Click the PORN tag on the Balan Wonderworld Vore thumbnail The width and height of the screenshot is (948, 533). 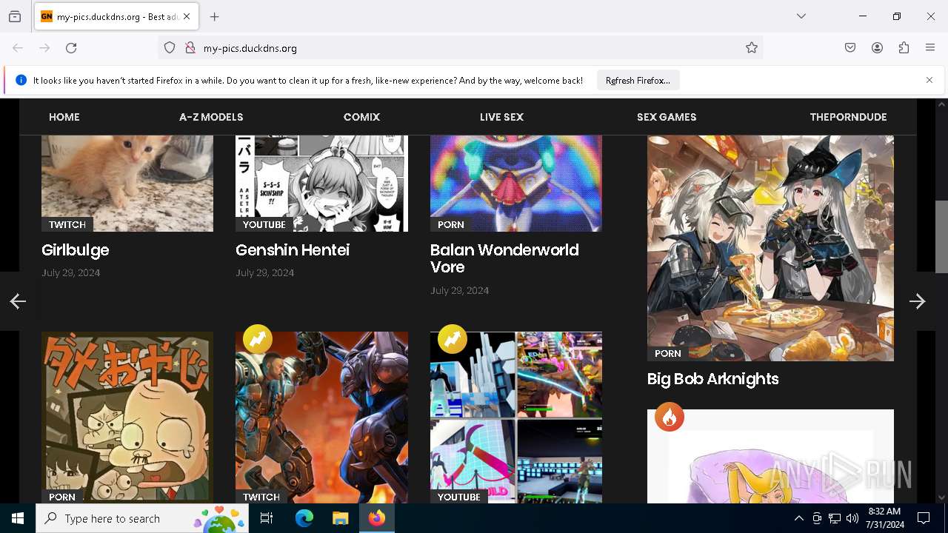point(451,224)
